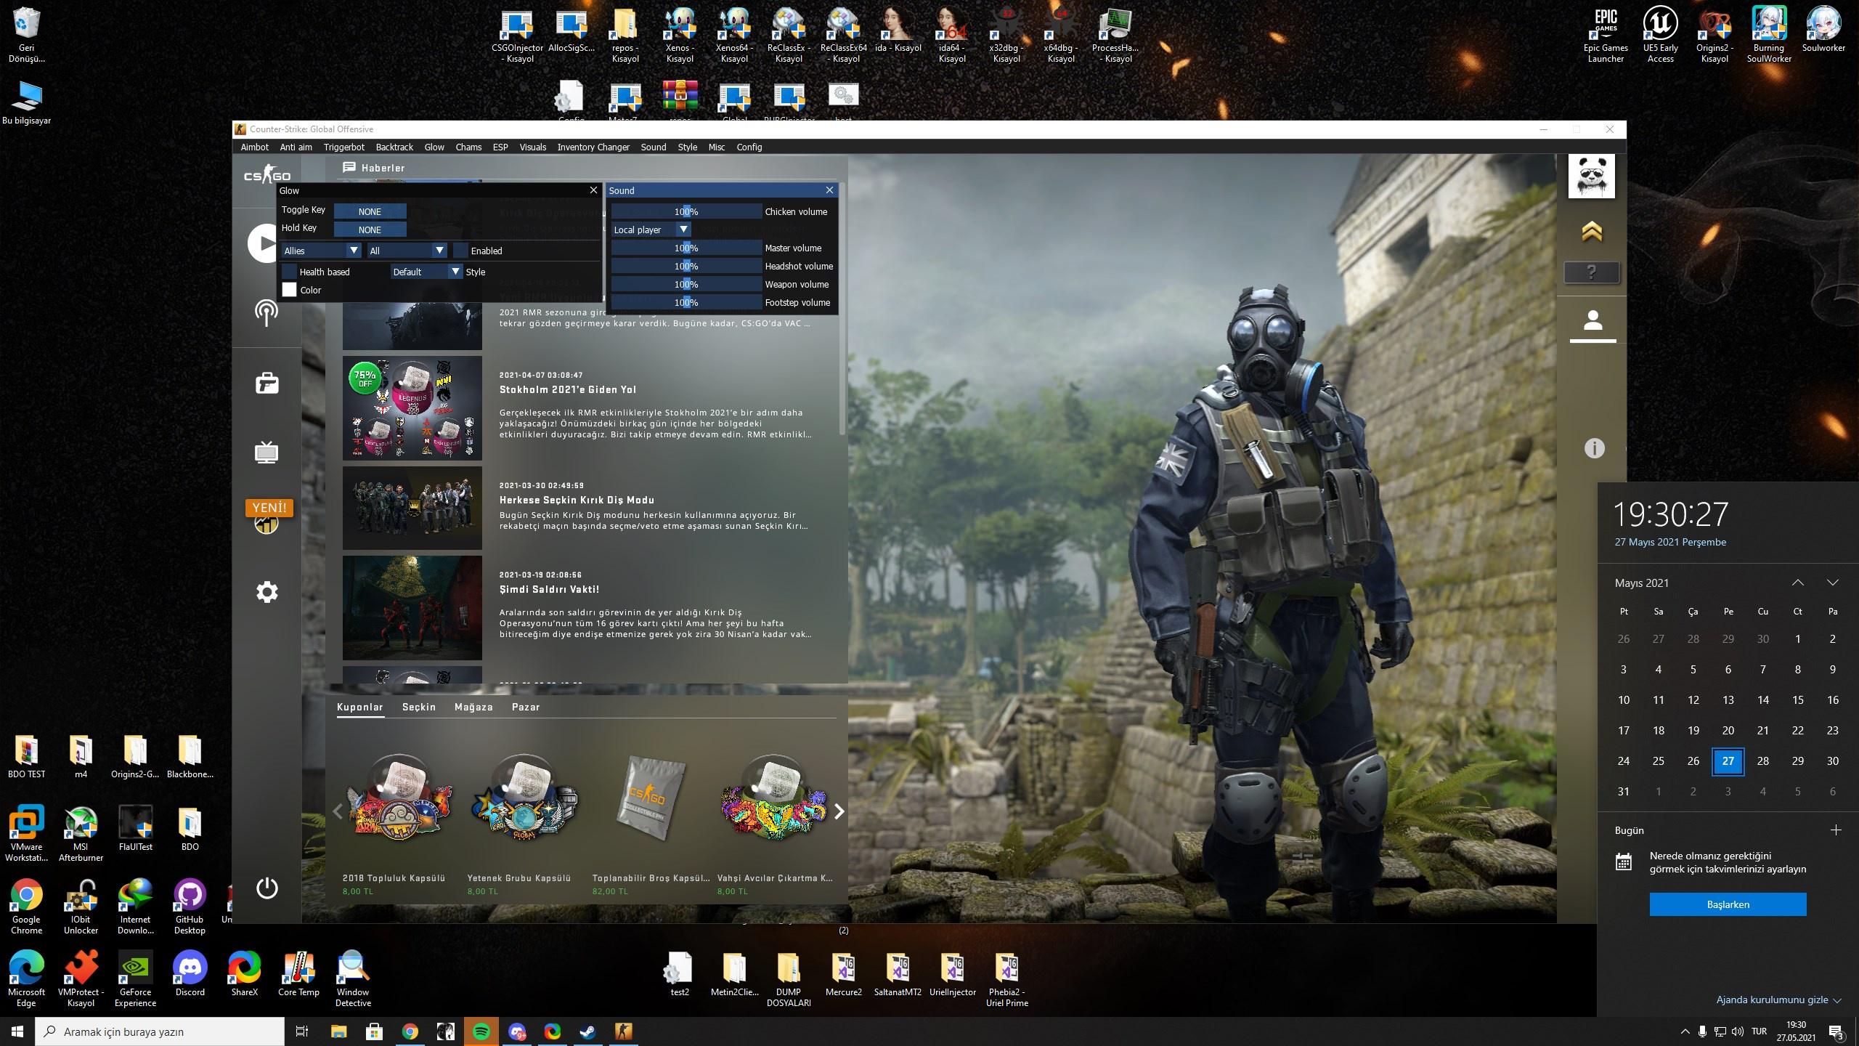Open the broadcast antenna icon in CS:GO sidebar
Screen dimensions: 1859x1046
(267, 313)
